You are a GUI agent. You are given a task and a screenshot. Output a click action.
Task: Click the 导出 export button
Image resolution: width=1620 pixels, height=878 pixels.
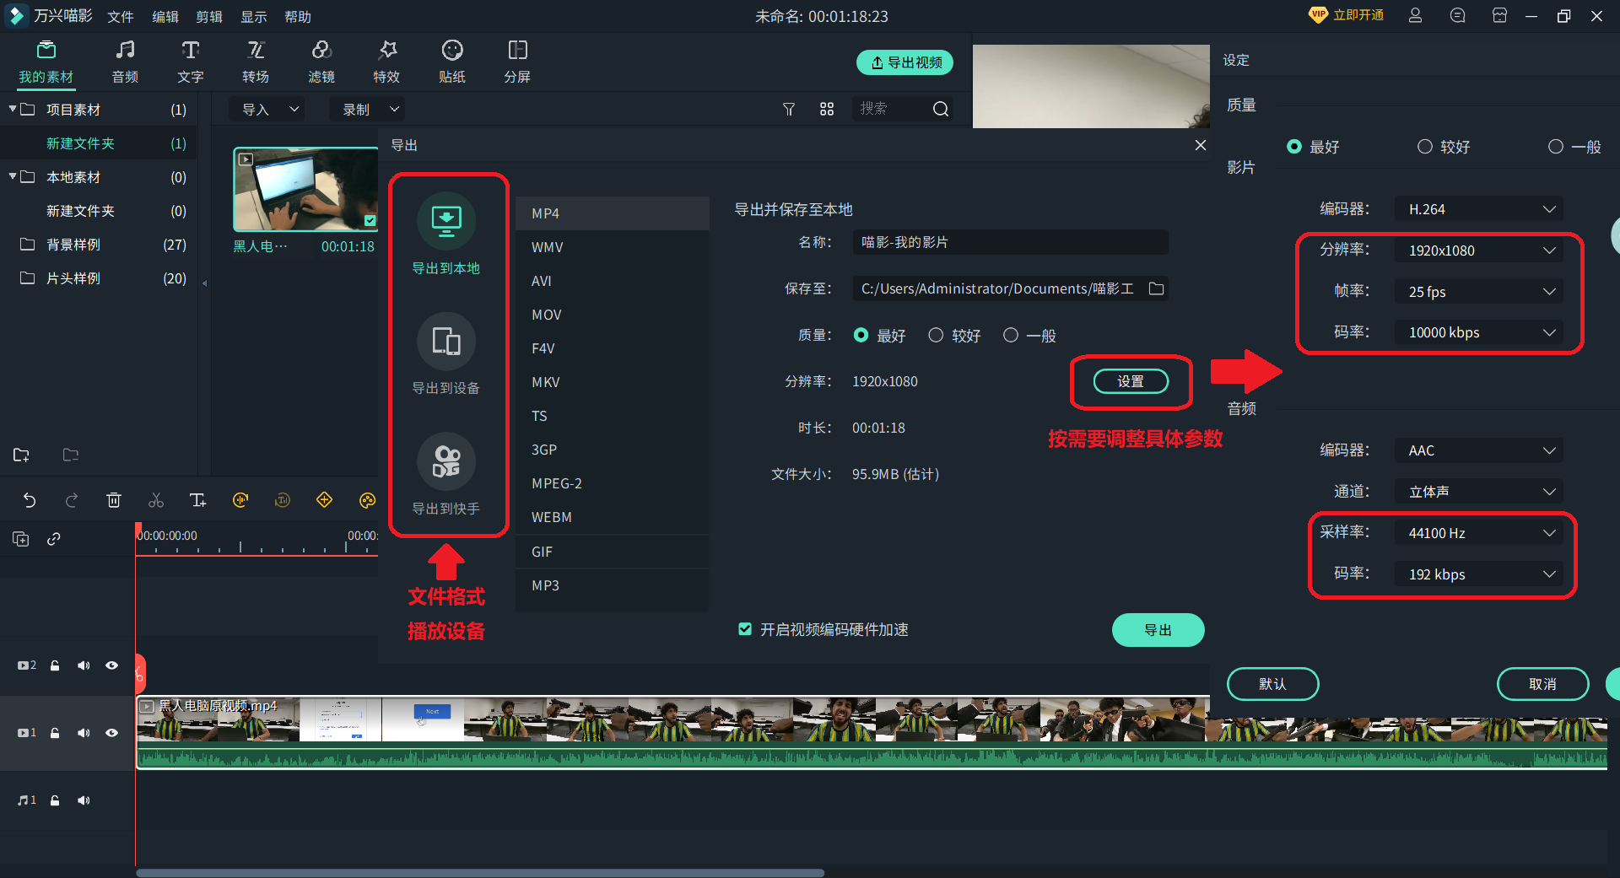[x=1158, y=629]
